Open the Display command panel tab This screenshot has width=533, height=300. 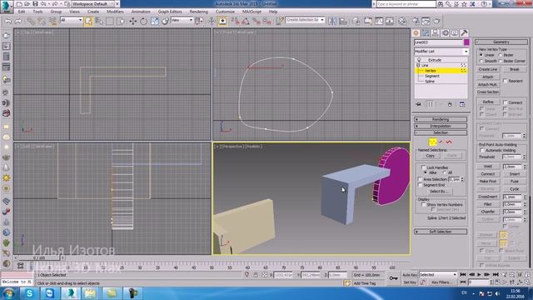point(455,33)
